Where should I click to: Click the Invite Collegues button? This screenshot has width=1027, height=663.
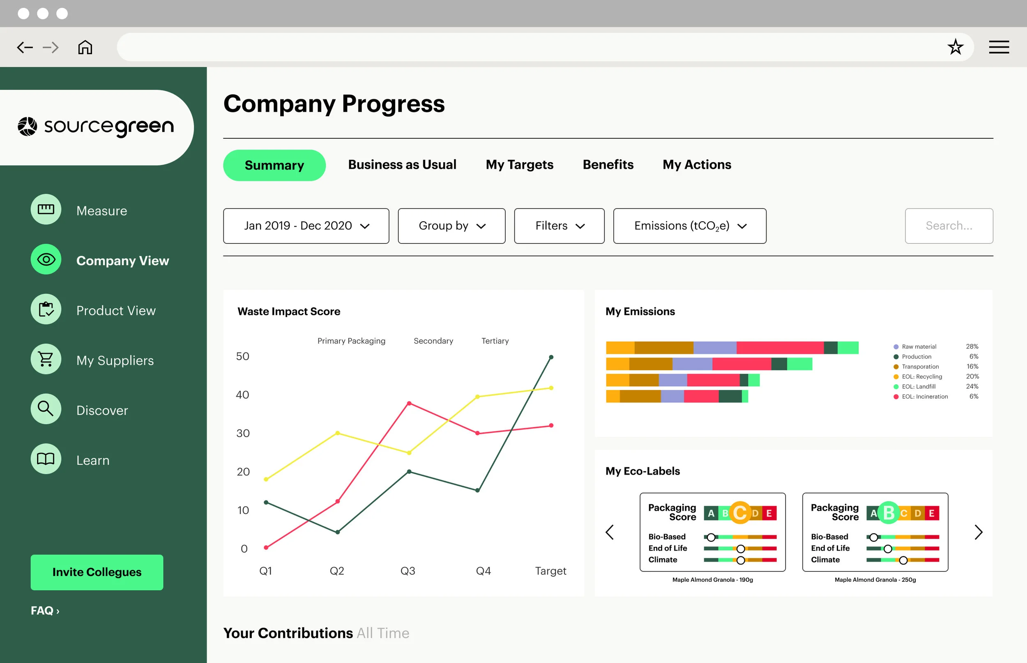tap(97, 572)
